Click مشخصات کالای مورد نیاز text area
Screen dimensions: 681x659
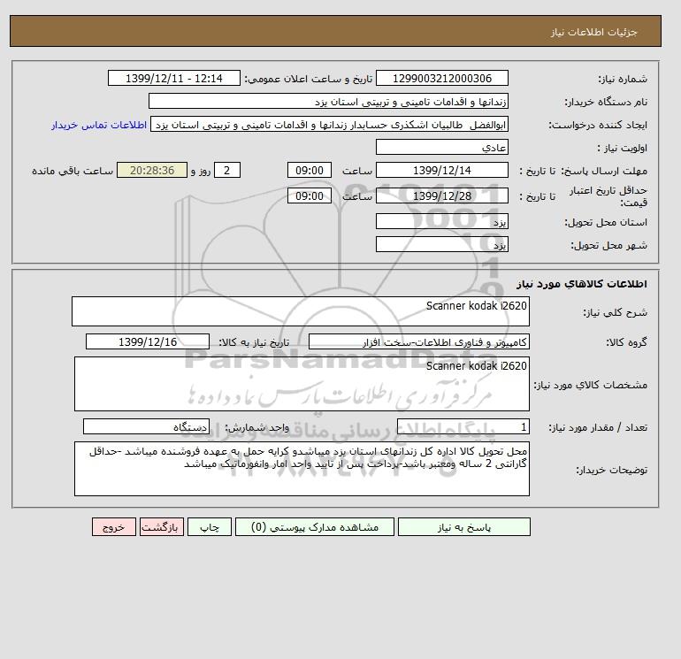302,384
